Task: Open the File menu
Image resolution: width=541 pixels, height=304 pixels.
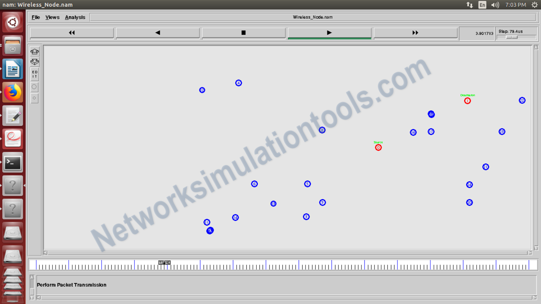Action: [x=36, y=17]
